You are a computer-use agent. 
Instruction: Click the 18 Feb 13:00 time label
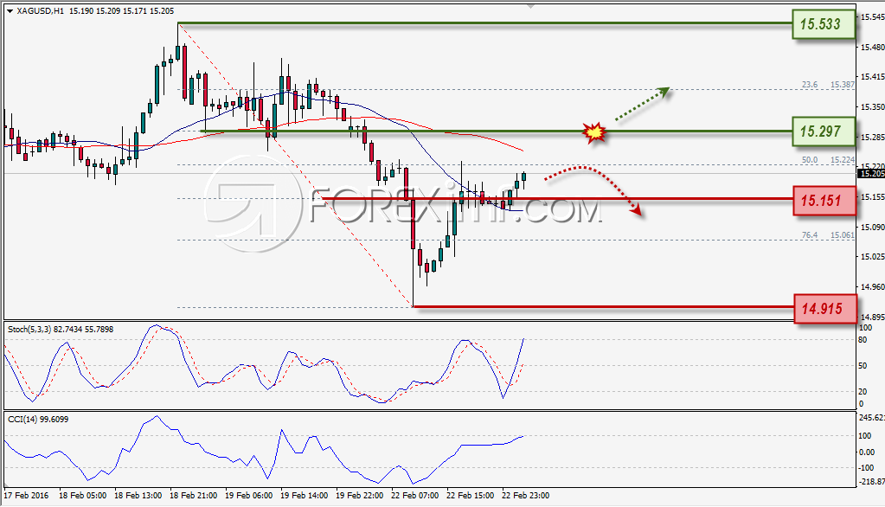[x=138, y=496]
